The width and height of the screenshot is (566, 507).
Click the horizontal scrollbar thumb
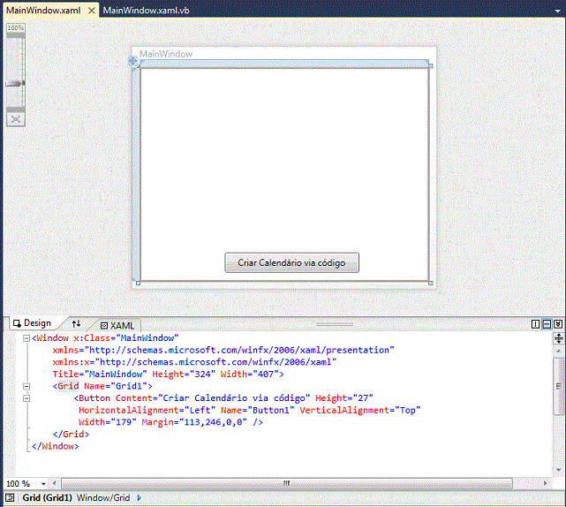(x=287, y=483)
